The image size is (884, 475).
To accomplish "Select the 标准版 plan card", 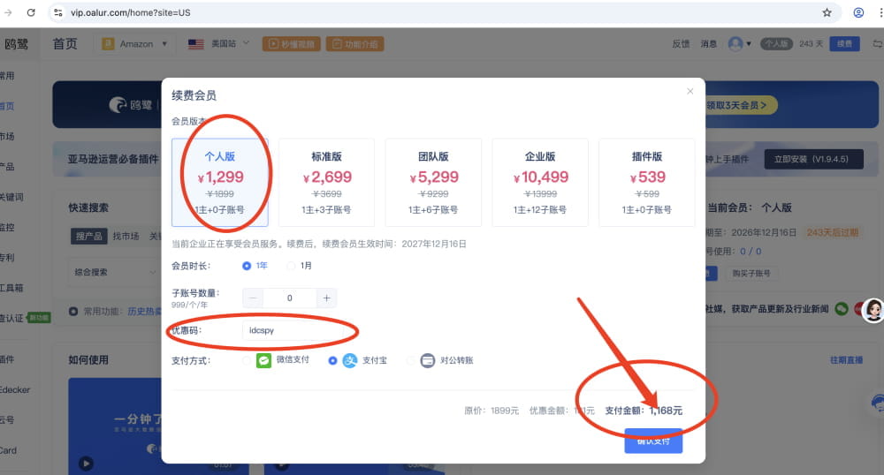I will click(326, 182).
